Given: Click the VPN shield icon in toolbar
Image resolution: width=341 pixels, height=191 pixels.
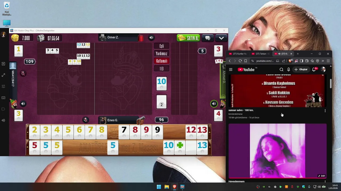Looking at the screenshot, I should [x=317, y=61].
